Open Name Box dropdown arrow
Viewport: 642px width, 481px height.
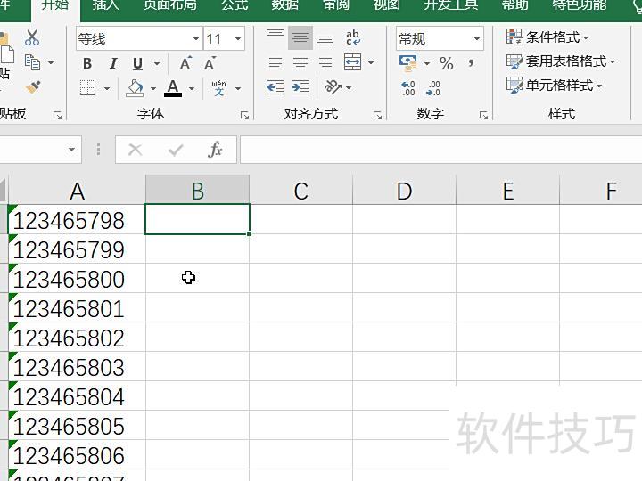[72, 150]
